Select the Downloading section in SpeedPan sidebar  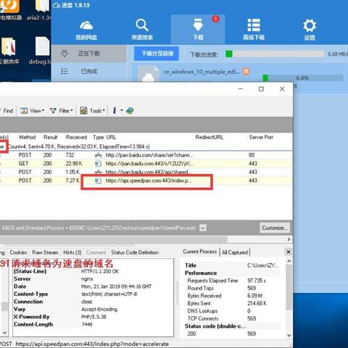pos(89,54)
